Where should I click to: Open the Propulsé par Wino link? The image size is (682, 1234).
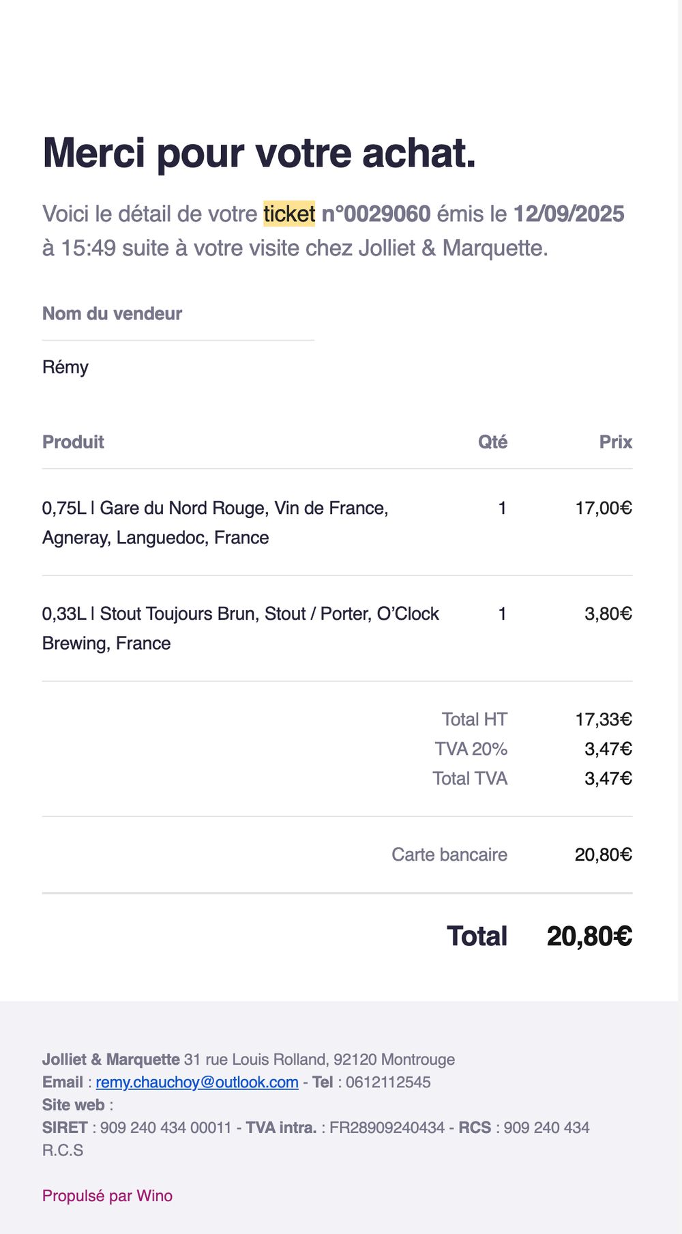point(107,1195)
